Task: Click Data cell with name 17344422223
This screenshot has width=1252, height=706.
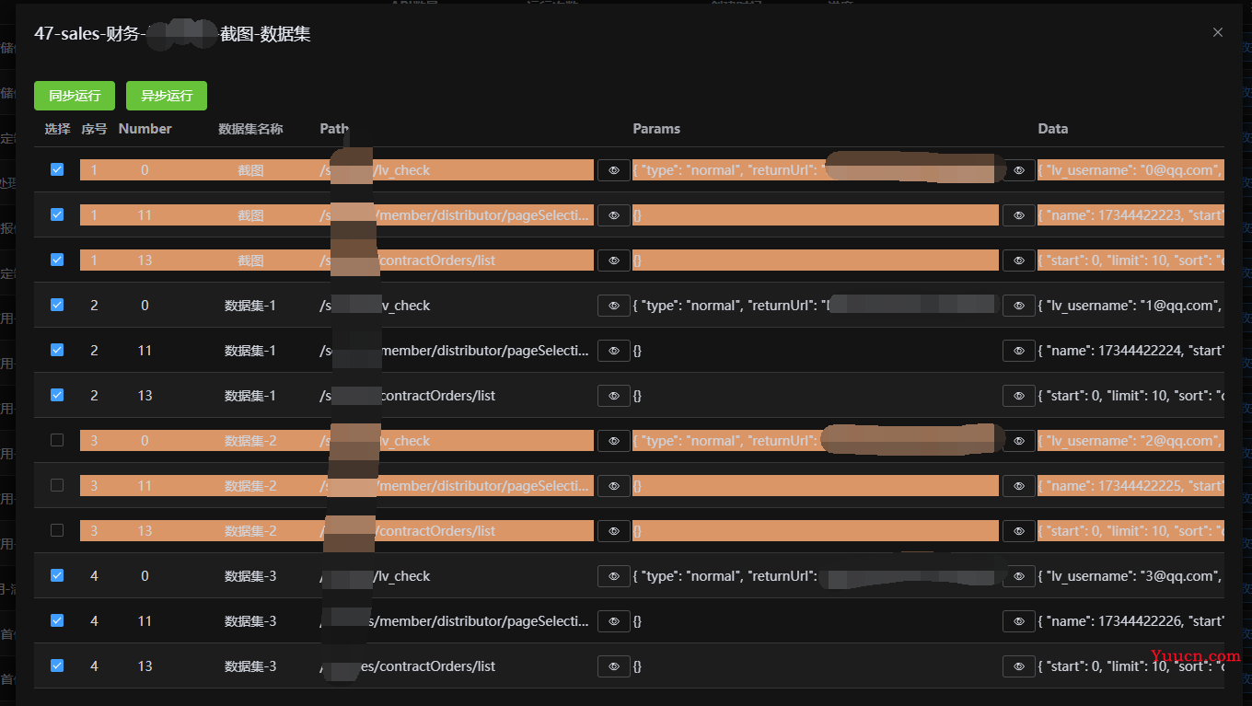Action: point(1130,214)
